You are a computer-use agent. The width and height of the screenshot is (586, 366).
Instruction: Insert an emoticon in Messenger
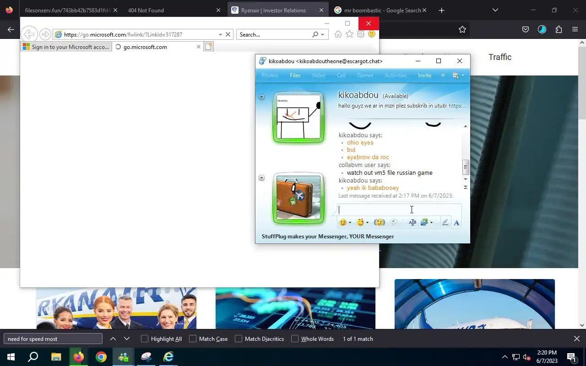point(342,222)
